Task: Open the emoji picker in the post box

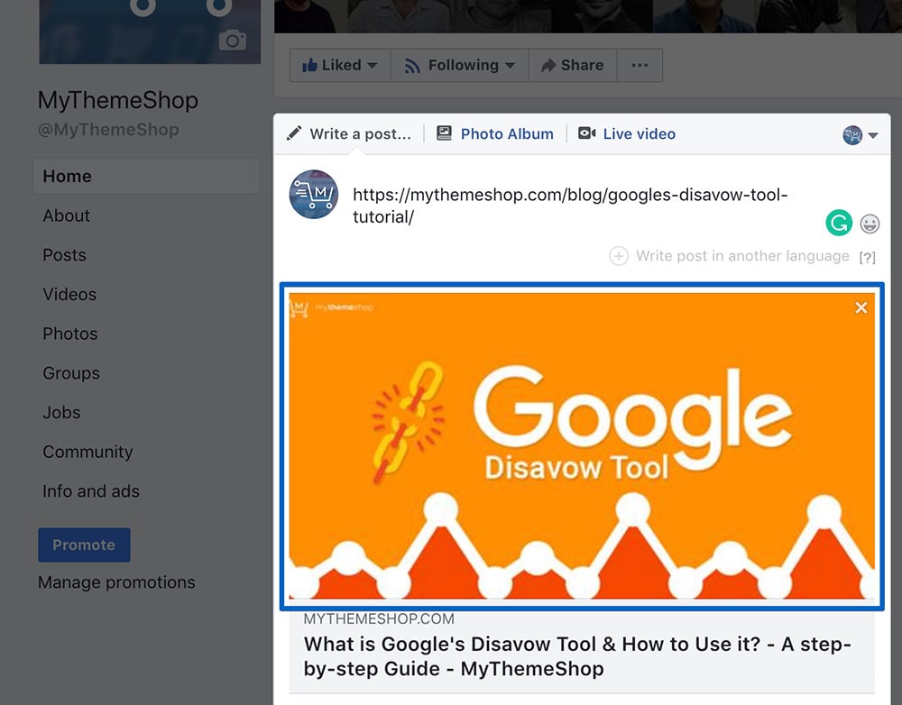Action: coord(870,223)
